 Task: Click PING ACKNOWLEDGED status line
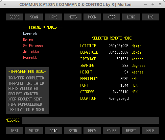point(25,104)
